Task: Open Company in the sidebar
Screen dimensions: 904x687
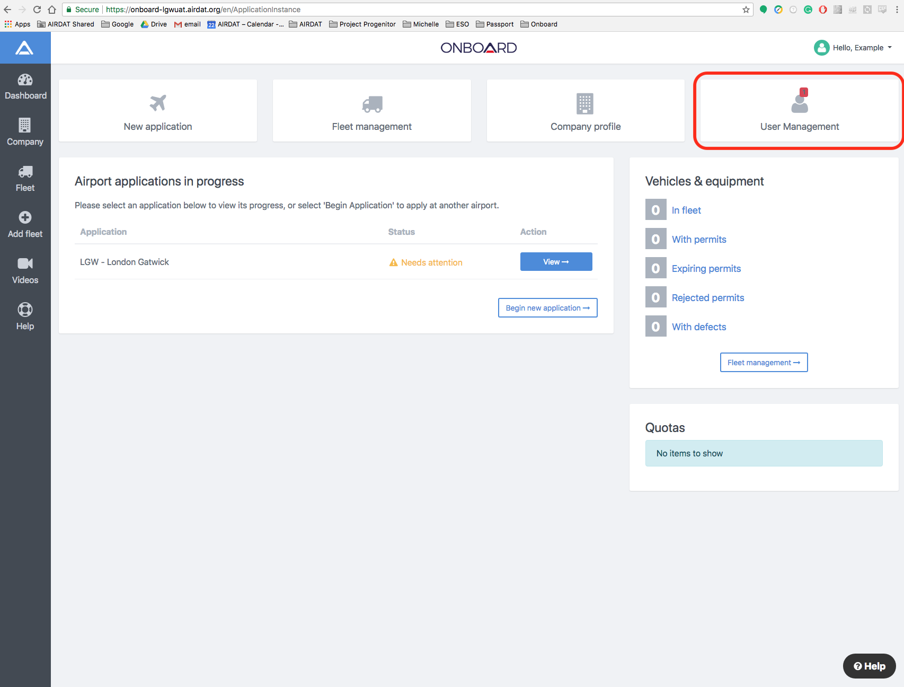Action: 25,133
